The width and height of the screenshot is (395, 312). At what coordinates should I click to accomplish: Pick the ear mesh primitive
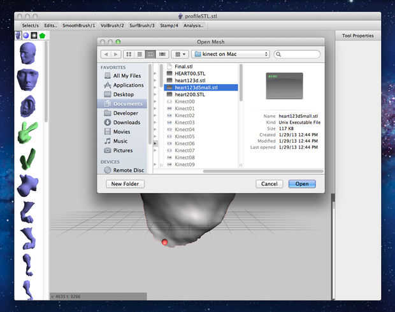pos(28,106)
